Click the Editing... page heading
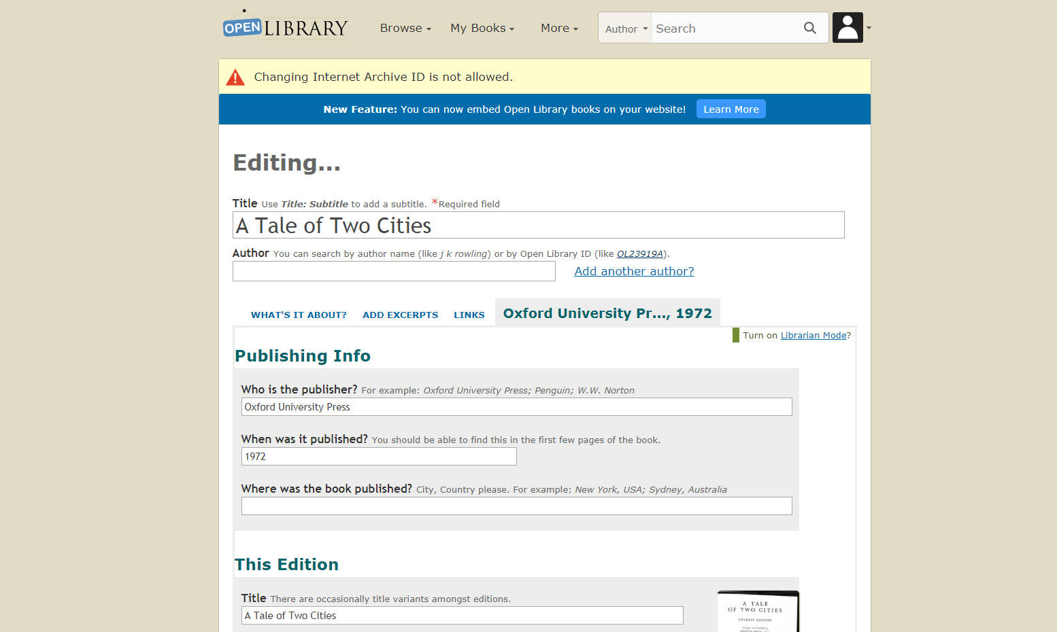Screen dimensions: 1057x632 [x=286, y=162]
